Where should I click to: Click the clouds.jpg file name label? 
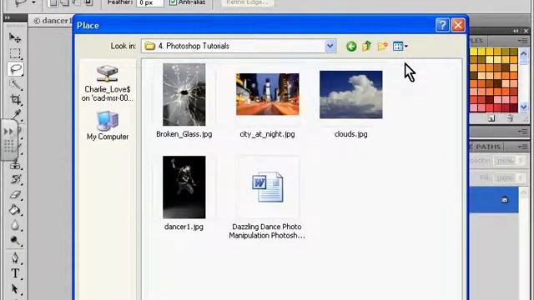pyautogui.click(x=350, y=134)
